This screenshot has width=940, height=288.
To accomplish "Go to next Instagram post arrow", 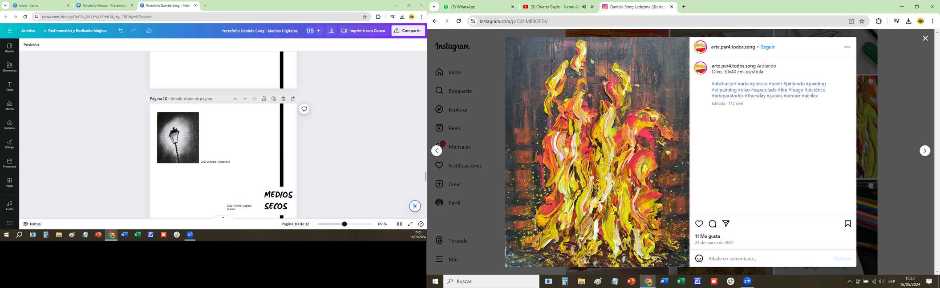I will tap(924, 151).
